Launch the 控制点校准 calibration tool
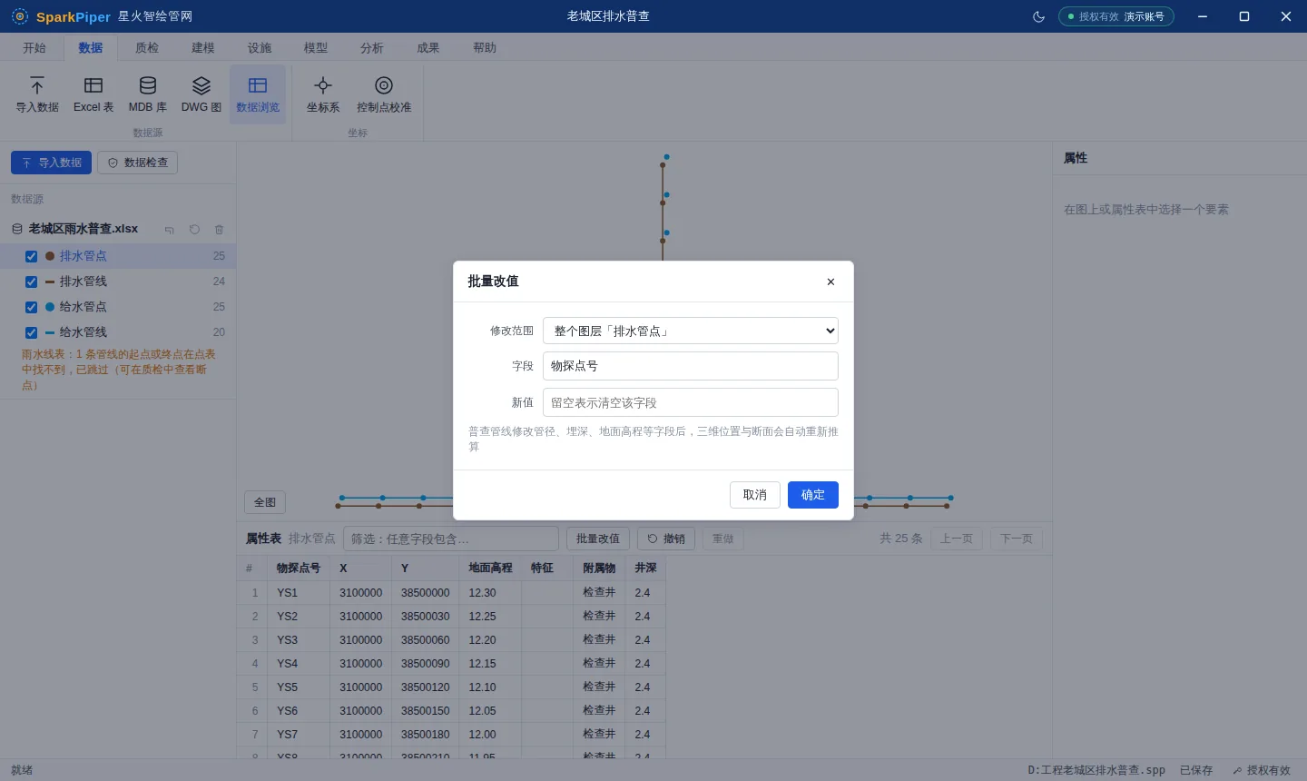Screen dimensions: 1307x781 (x=384, y=94)
